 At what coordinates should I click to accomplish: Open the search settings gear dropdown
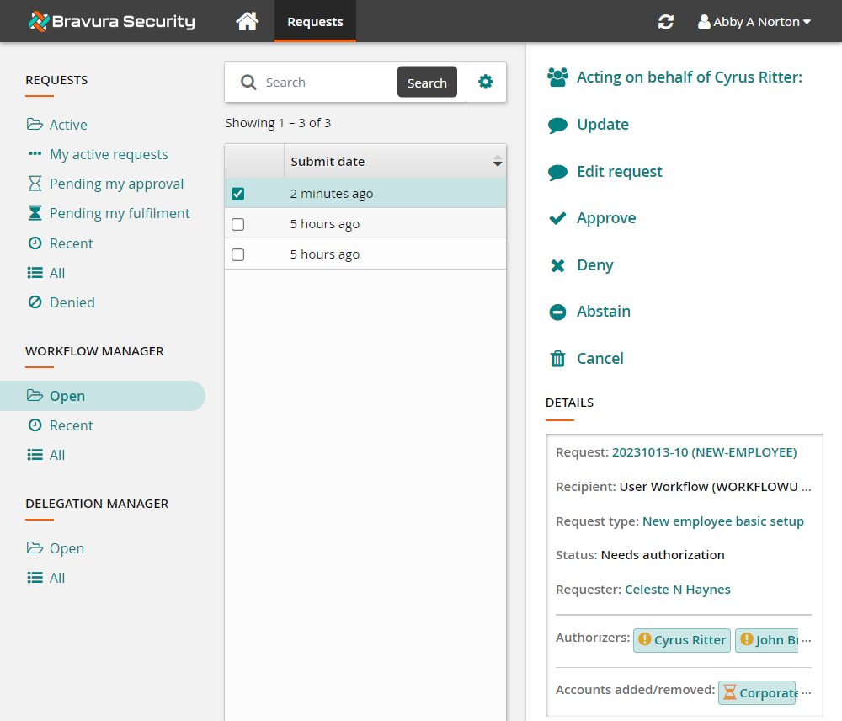point(486,82)
